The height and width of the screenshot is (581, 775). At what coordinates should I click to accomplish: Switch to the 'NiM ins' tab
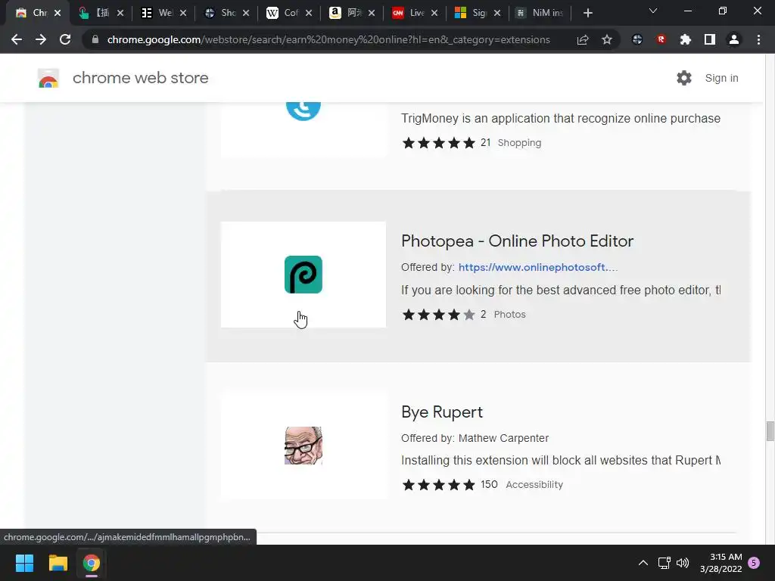pos(540,13)
